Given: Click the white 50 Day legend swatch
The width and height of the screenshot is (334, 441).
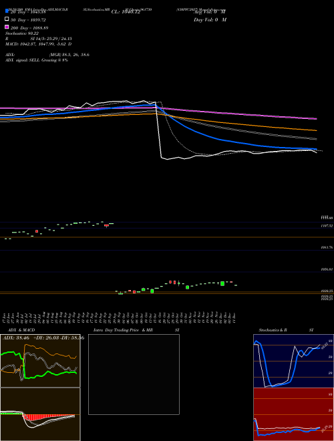Looking at the screenshot, I should pos(7,19).
